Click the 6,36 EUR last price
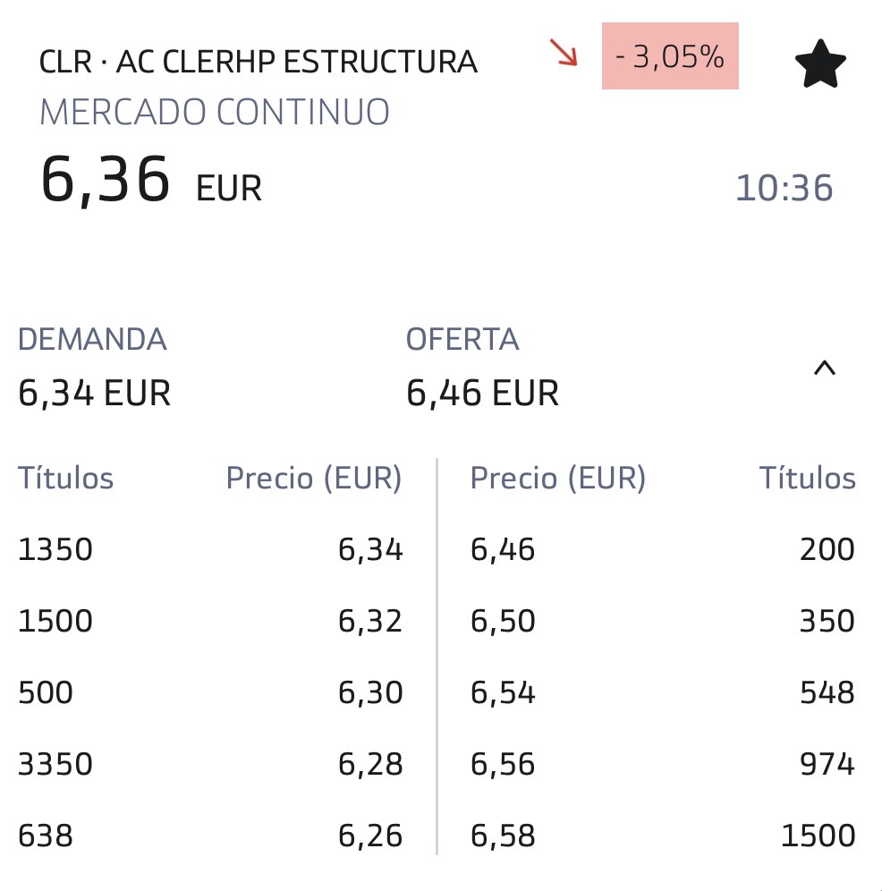The height and width of the screenshot is (891, 882). [x=150, y=181]
